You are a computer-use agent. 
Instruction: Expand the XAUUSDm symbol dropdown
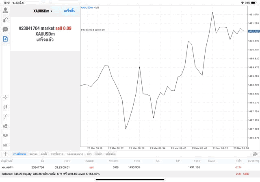[43, 11]
